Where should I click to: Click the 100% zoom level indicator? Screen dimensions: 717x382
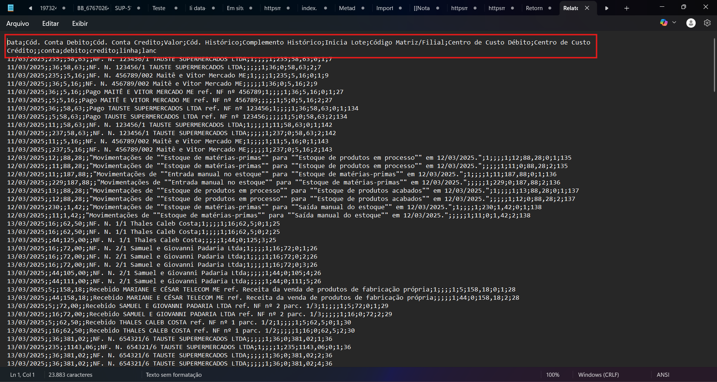click(x=553, y=375)
